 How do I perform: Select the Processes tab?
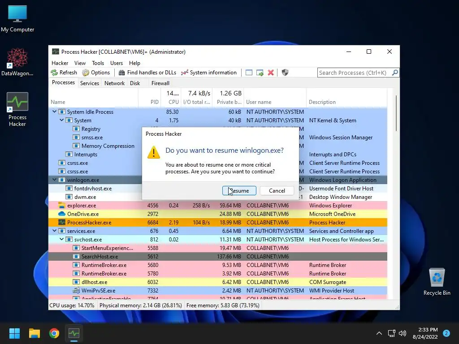coord(63,82)
